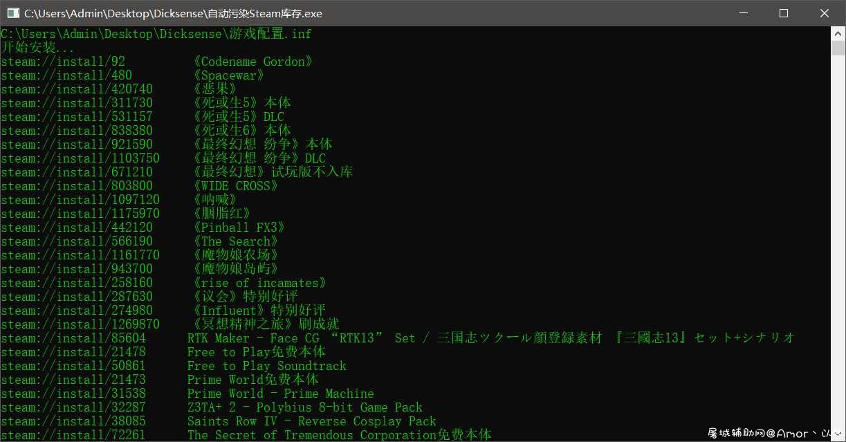Screen dimensions: 846x442
Task: Minimize the console window
Action: [744, 13]
